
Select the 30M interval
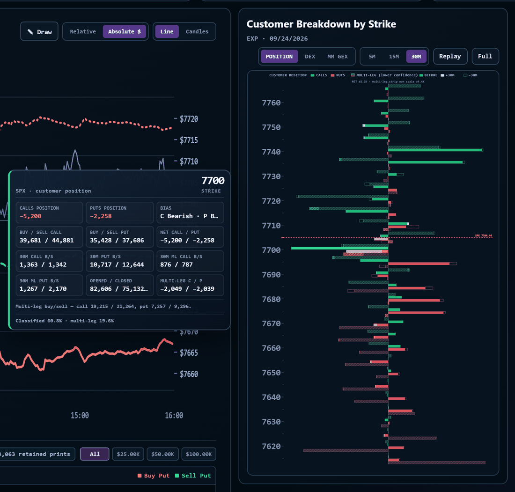click(416, 57)
